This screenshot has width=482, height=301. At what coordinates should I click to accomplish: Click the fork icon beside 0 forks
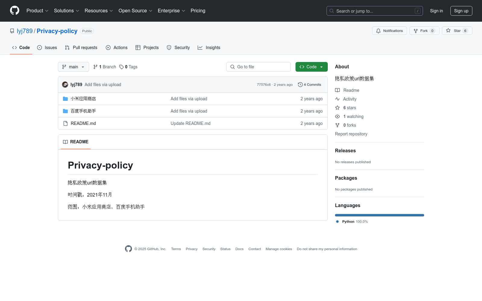337,125
